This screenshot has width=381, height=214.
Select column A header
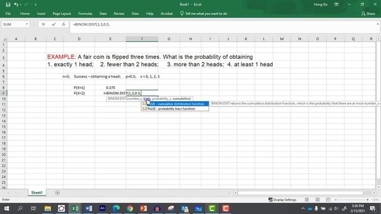[16, 39]
